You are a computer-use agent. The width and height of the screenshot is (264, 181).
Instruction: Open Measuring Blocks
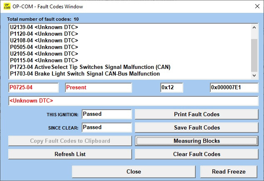click(x=197, y=141)
